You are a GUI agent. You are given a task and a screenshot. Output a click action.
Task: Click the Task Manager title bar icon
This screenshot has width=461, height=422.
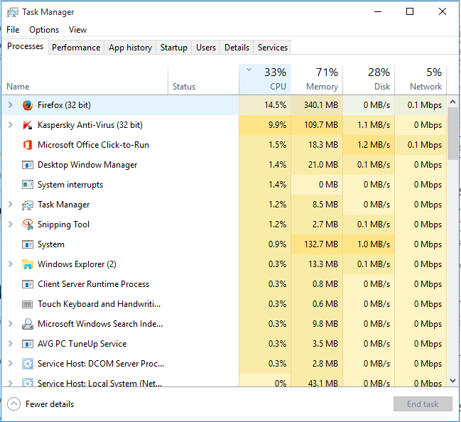13,12
